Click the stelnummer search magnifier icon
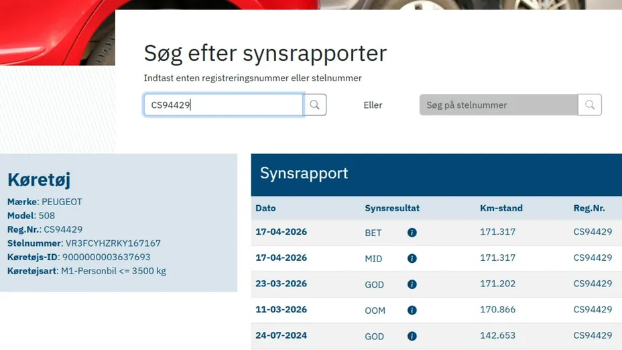 pos(589,105)
